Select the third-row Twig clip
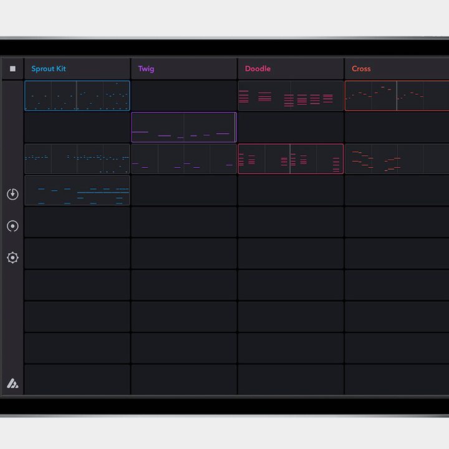Viewport: 449px width, 449px height. 184,158
